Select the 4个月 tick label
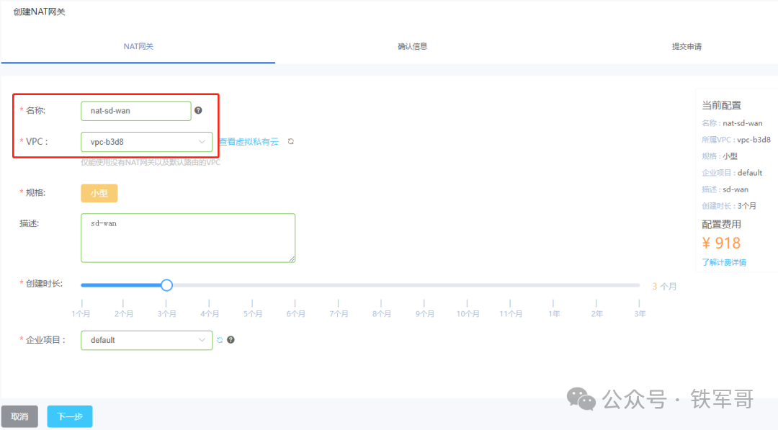 click(x=210, y=314)
